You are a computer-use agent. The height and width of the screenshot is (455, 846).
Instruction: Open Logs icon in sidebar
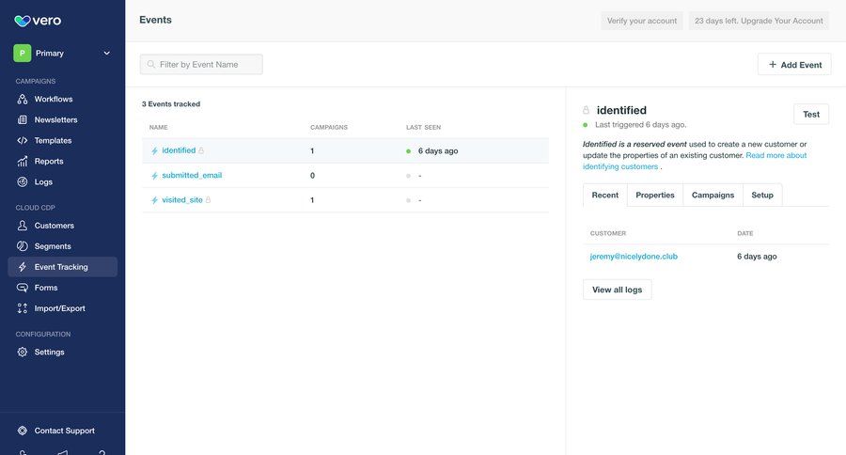[23, 181]
